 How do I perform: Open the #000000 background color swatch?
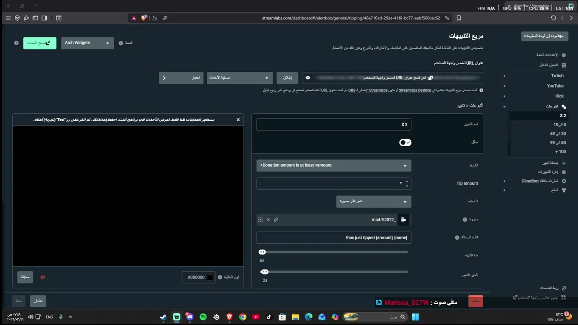click(x=210, y=277)
